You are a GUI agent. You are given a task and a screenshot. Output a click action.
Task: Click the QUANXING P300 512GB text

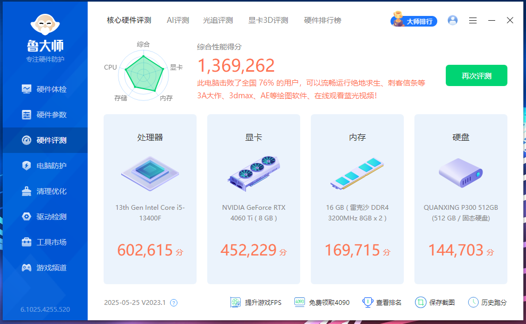click(x=461, y=212)
